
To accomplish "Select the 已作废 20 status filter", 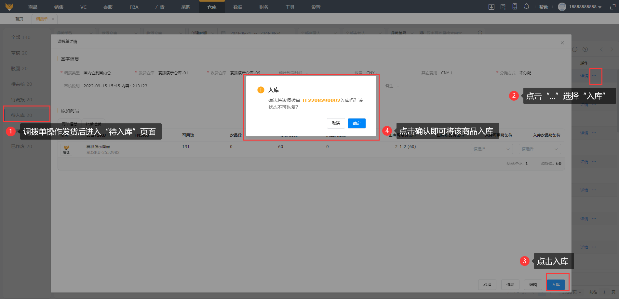I will pos(22,146).
